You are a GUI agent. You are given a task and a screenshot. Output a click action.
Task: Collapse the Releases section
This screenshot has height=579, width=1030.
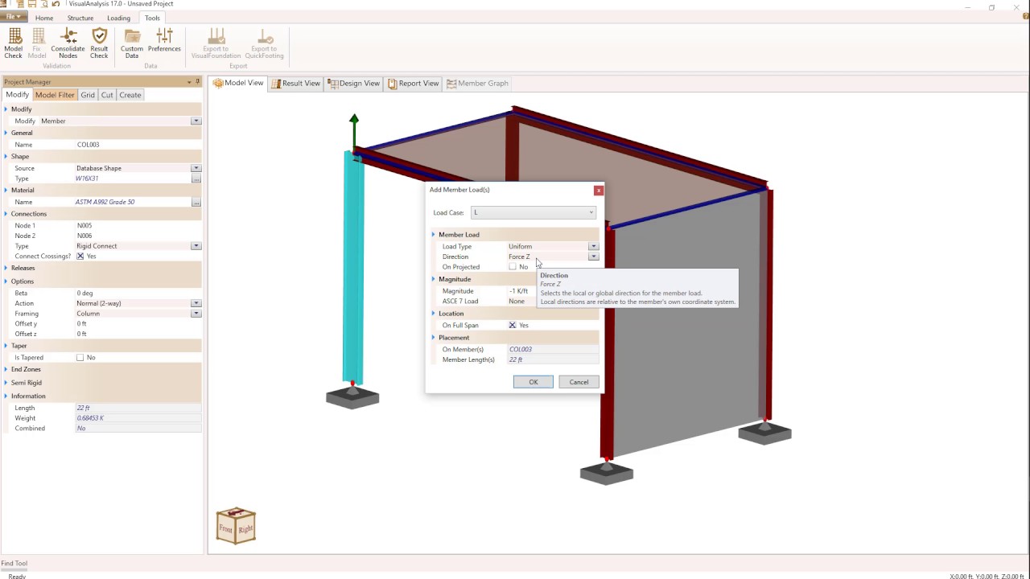[x=6, y=268]
